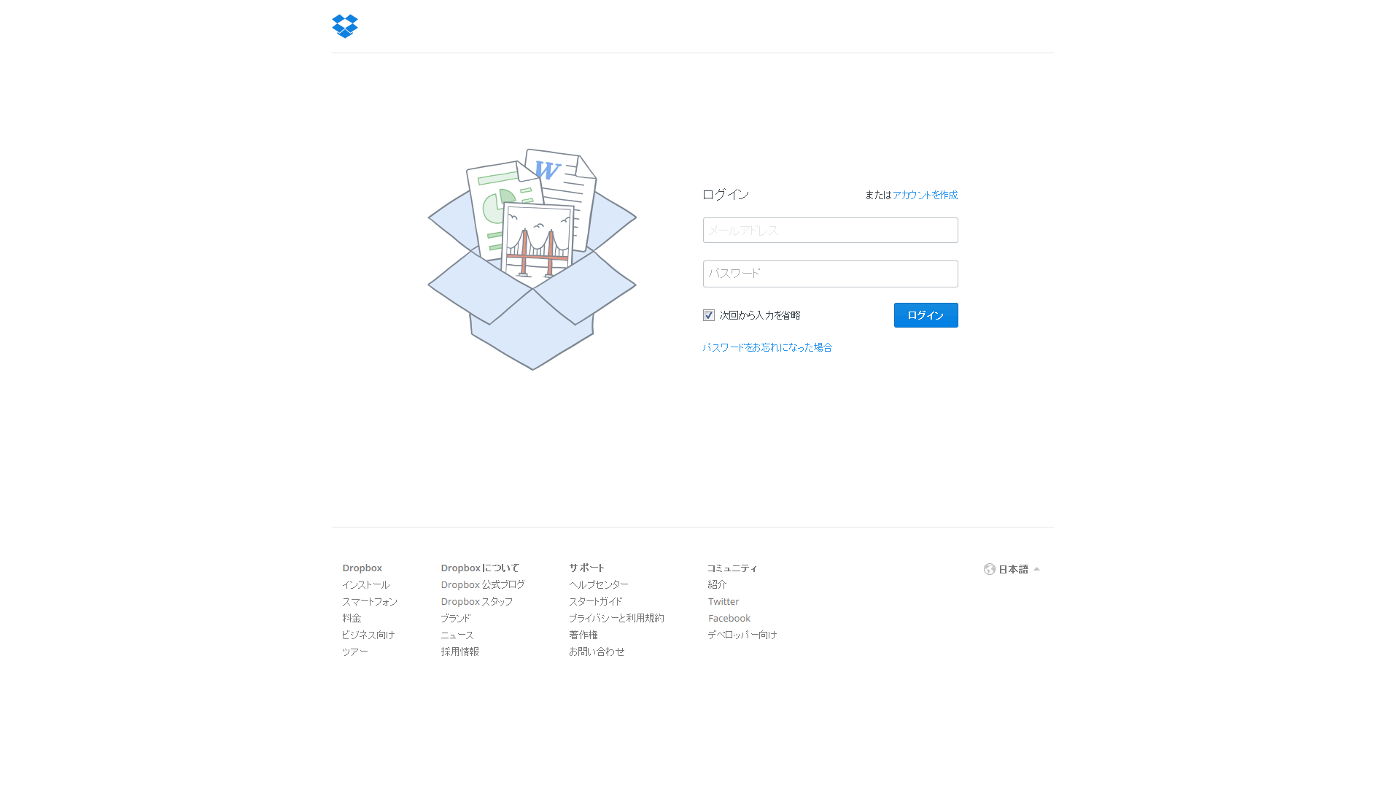1385x804 pixels.
Task: Open the ブランド footer link
Action: [456, 619]
